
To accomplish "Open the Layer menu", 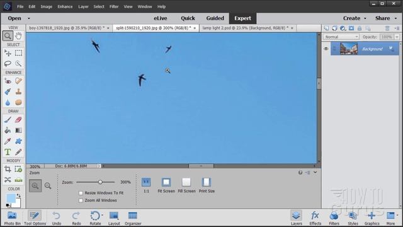I will click(83, 7).
